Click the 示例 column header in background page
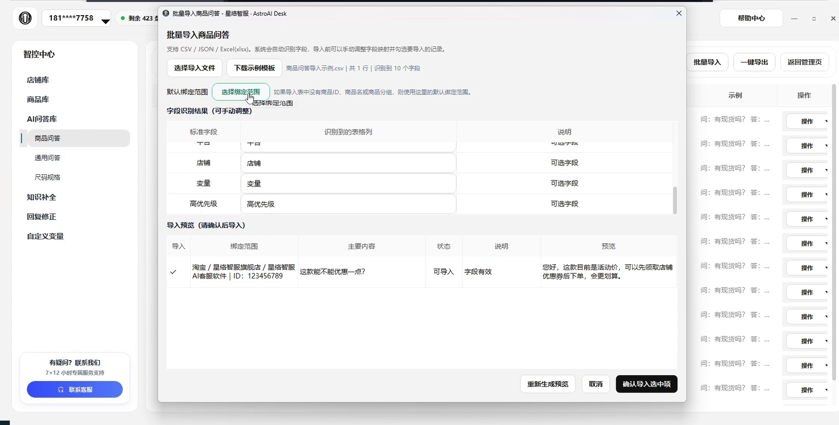Screen dimensions: 839x425 [735, 95]
